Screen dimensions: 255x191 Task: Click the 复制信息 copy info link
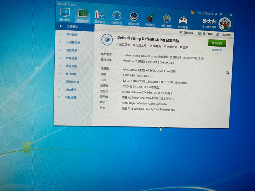click(x=217, y=50)
